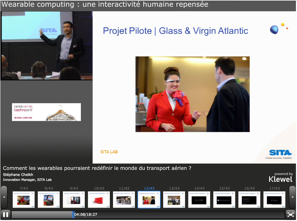The image size is (297, 221).
Task: Click the main slide Projet Pilote view
Action: 194,87
